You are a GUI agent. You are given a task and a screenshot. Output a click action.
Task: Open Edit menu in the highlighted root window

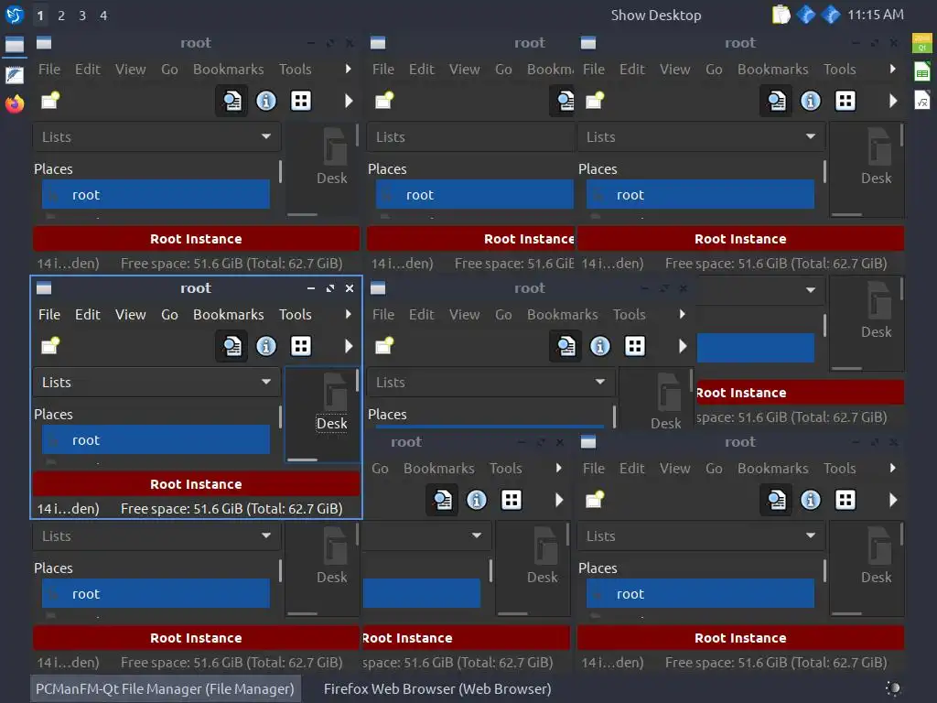click(x=87, y=315)
